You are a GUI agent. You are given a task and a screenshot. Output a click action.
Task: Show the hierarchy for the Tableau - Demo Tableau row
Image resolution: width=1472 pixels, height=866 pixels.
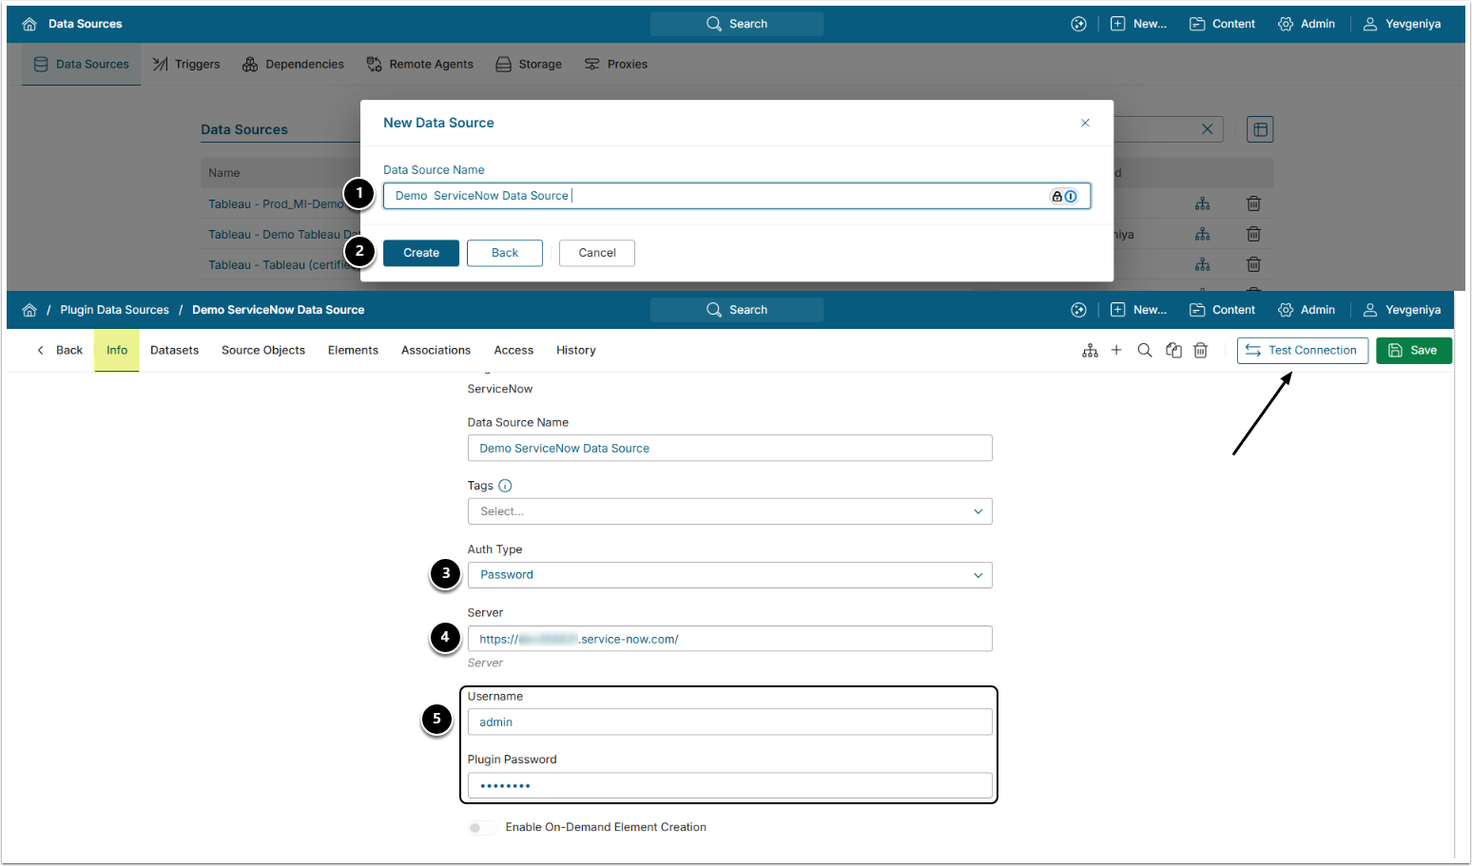[1203, 234]
